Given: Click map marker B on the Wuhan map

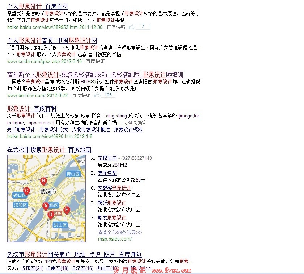Looking at the screenshot, I should (x=43, y=181).
